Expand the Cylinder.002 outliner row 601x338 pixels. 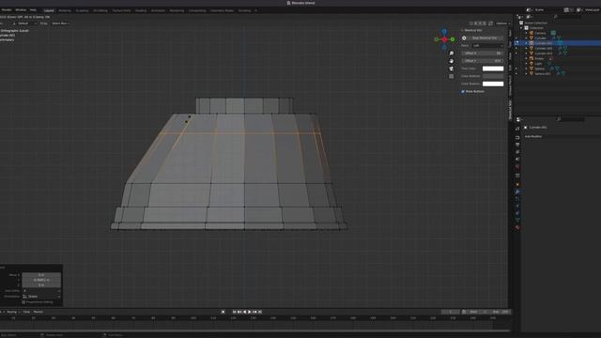(x=526, y=48)
